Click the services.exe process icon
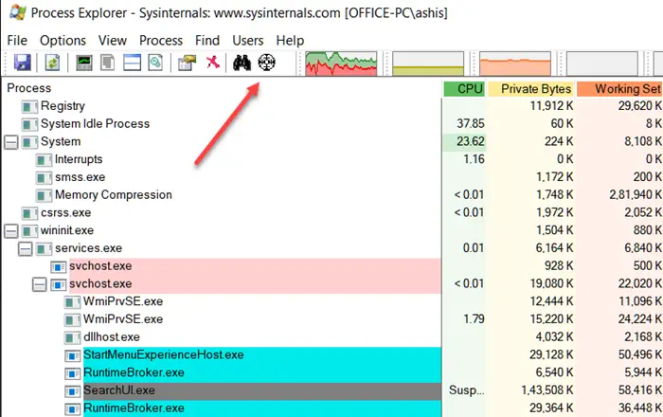 tap(44, 248)
